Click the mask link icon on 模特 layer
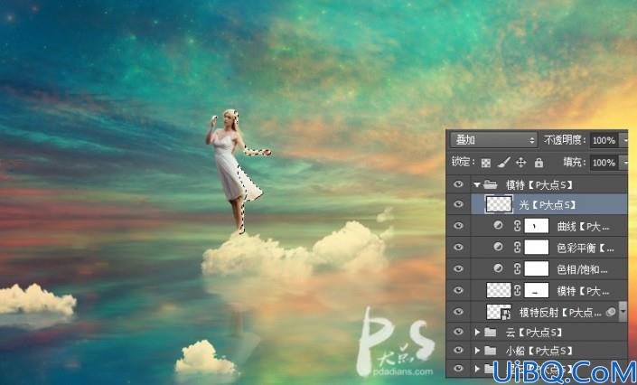This screenshot has height=385, width=637. tap(517, 290)
